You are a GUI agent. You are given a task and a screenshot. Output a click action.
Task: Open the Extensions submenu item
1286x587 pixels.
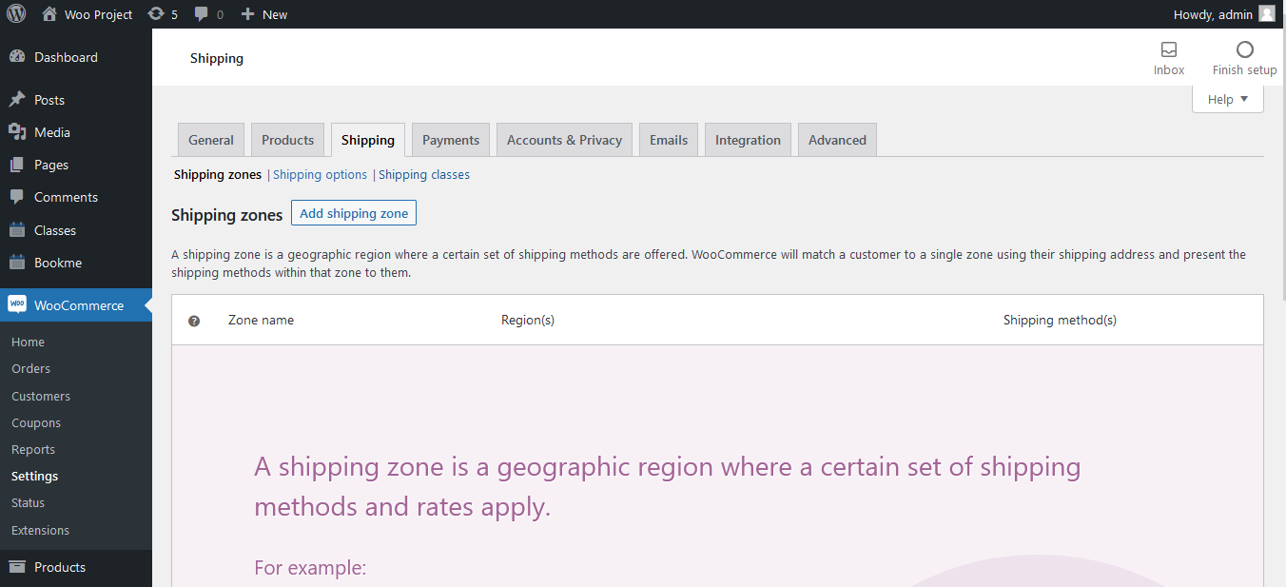tap(40, 530)
